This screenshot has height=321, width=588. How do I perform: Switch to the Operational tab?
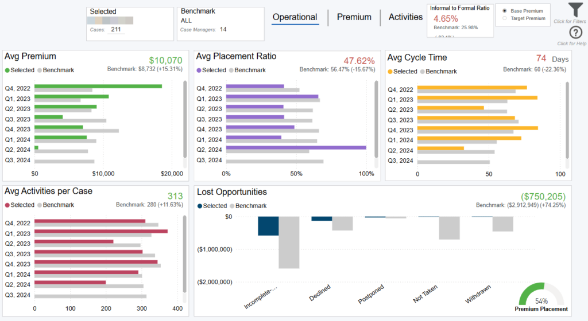(x=295, y=17)
